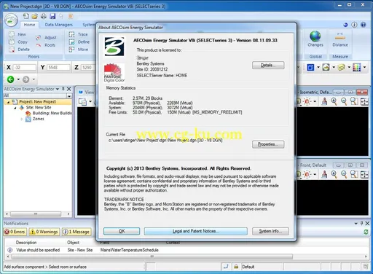Select the Copy floor tool
This screenshot has width=373, height=274.
point(18,42)
